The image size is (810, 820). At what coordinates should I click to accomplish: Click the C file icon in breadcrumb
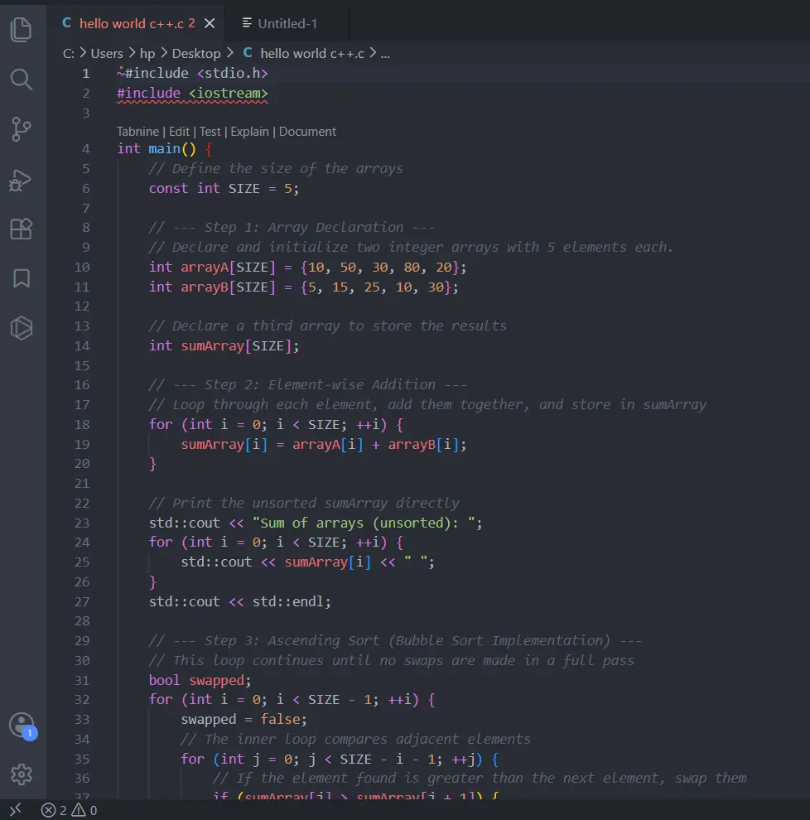click(248, 53)
